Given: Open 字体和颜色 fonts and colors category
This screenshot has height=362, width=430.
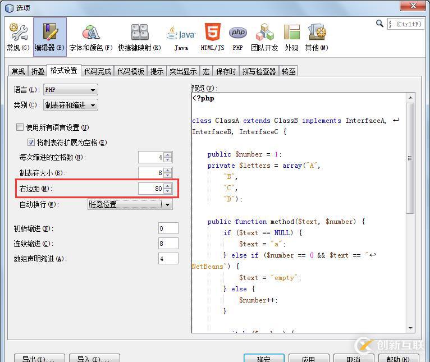Looking at the screenshot, I should (x=91, y=37).
